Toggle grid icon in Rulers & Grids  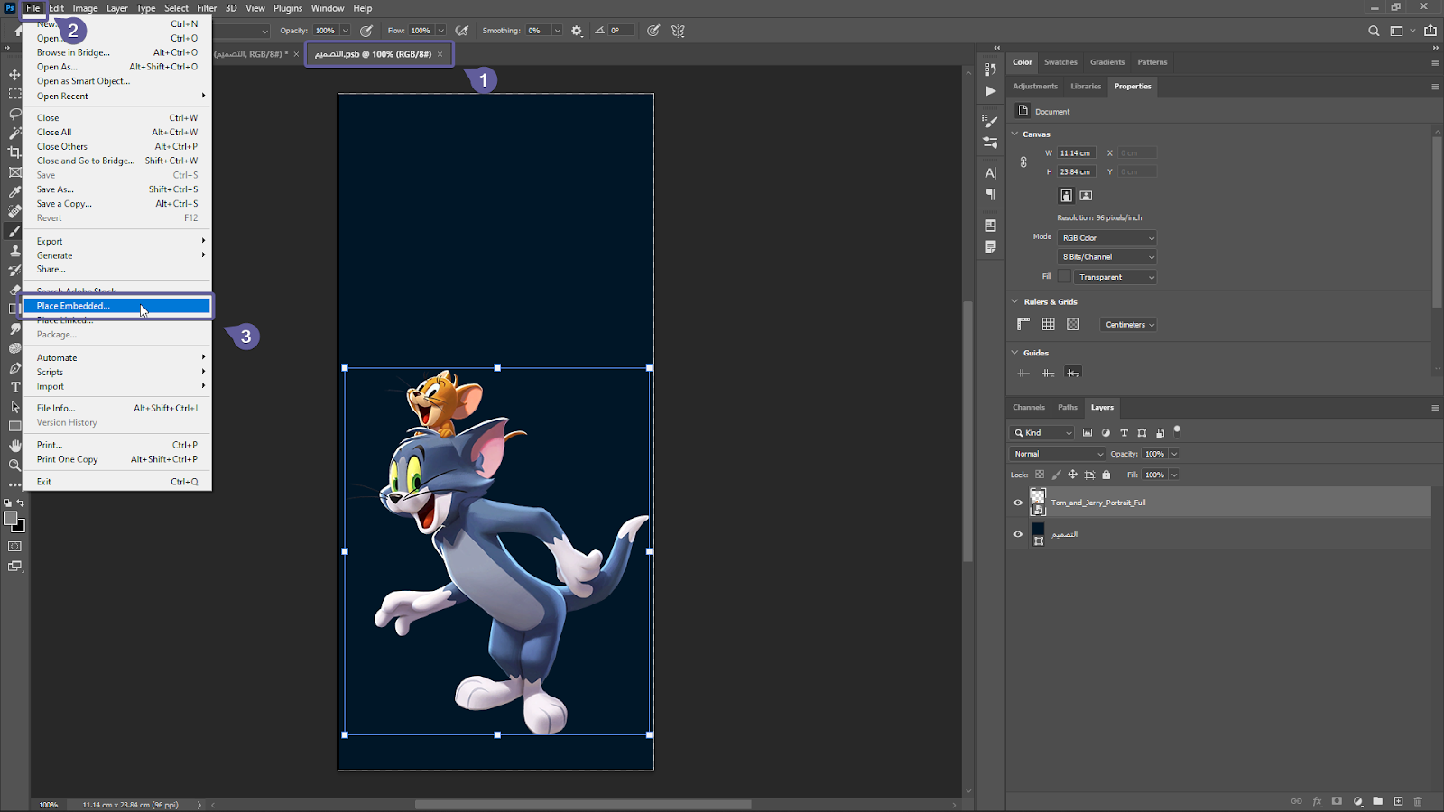point(1048,324)
